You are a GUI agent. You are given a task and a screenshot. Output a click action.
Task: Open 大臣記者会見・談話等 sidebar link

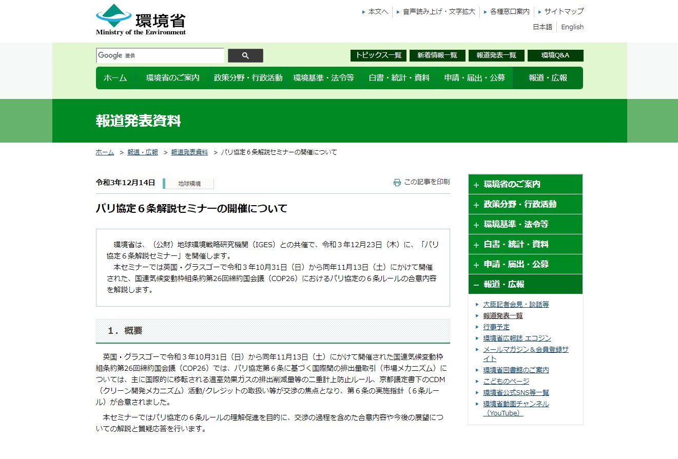(516, 304)
